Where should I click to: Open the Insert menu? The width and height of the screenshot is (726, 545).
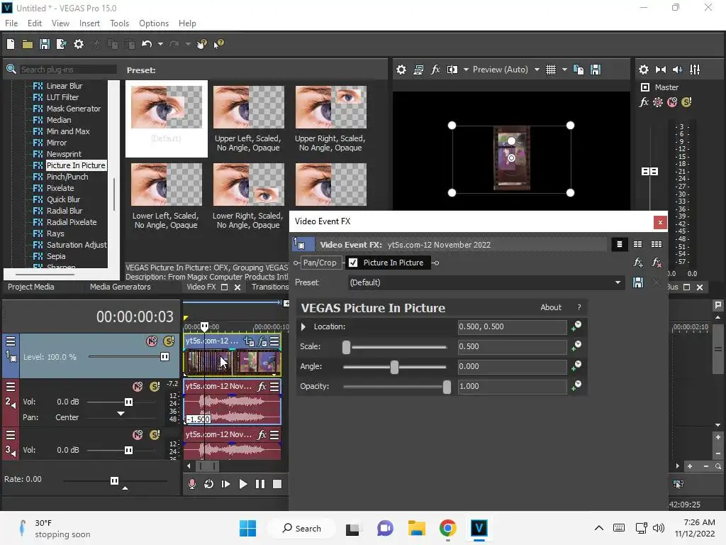89,23
